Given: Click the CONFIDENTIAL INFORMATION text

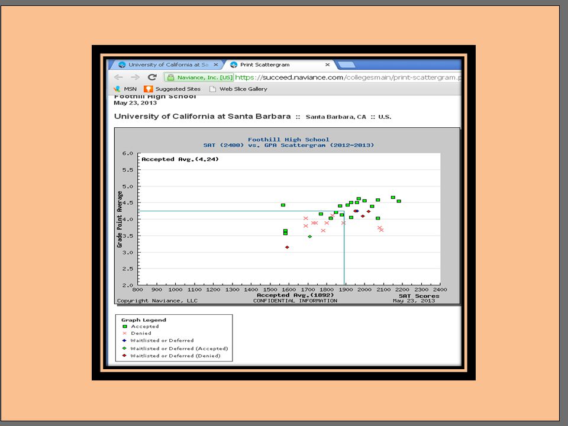Looking at the screenshot, I should (295, 301).
